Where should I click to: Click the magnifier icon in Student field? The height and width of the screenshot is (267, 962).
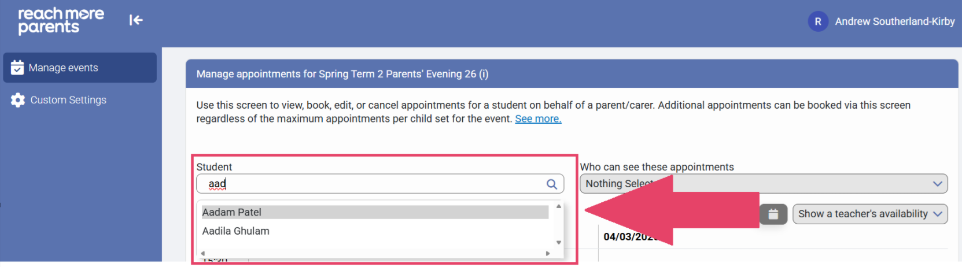coord(552,184)
